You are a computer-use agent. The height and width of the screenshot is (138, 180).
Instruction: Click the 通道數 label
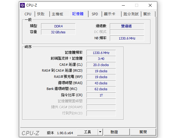click(x=101, y=26)
